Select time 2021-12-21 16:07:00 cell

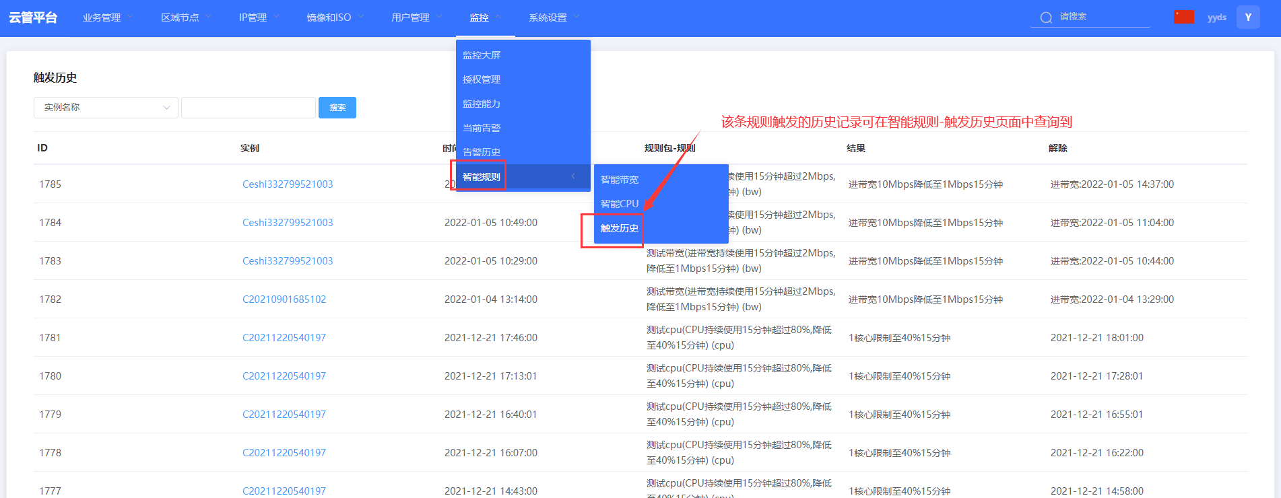[x=491, y=453]
